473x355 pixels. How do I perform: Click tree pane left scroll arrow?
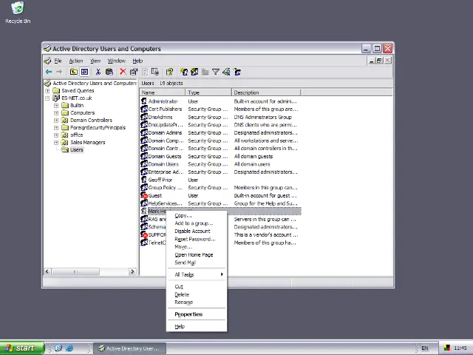47,271
